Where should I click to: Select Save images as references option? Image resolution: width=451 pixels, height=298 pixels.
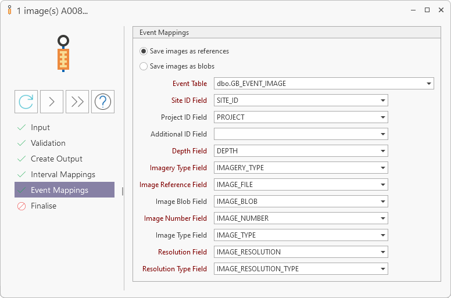tap(144, 51)
